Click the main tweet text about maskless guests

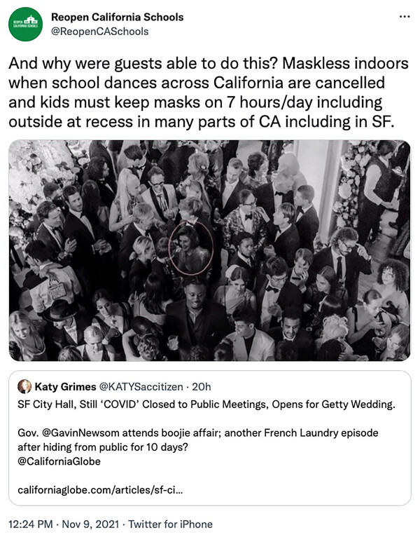[209, 93]
